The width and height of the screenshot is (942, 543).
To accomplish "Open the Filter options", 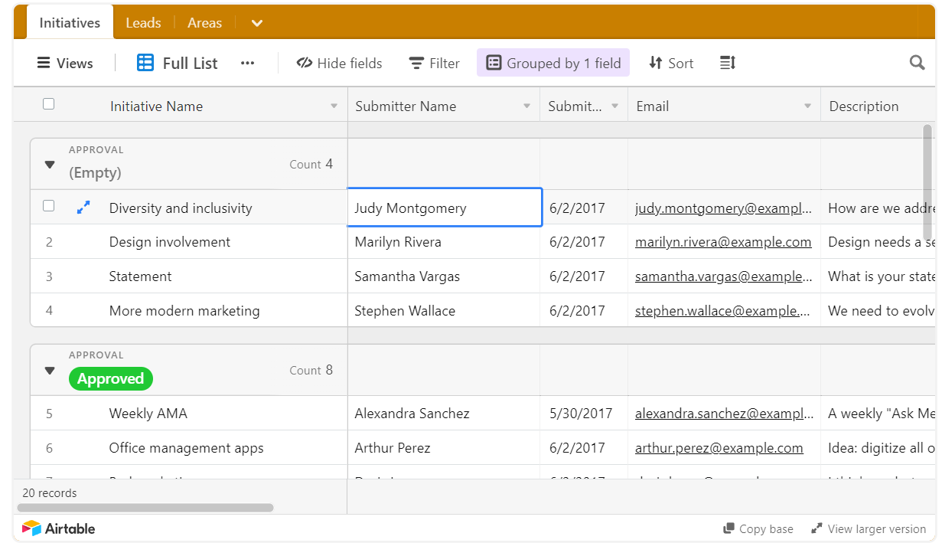I will pyautogui.click(x=433, y=63).
